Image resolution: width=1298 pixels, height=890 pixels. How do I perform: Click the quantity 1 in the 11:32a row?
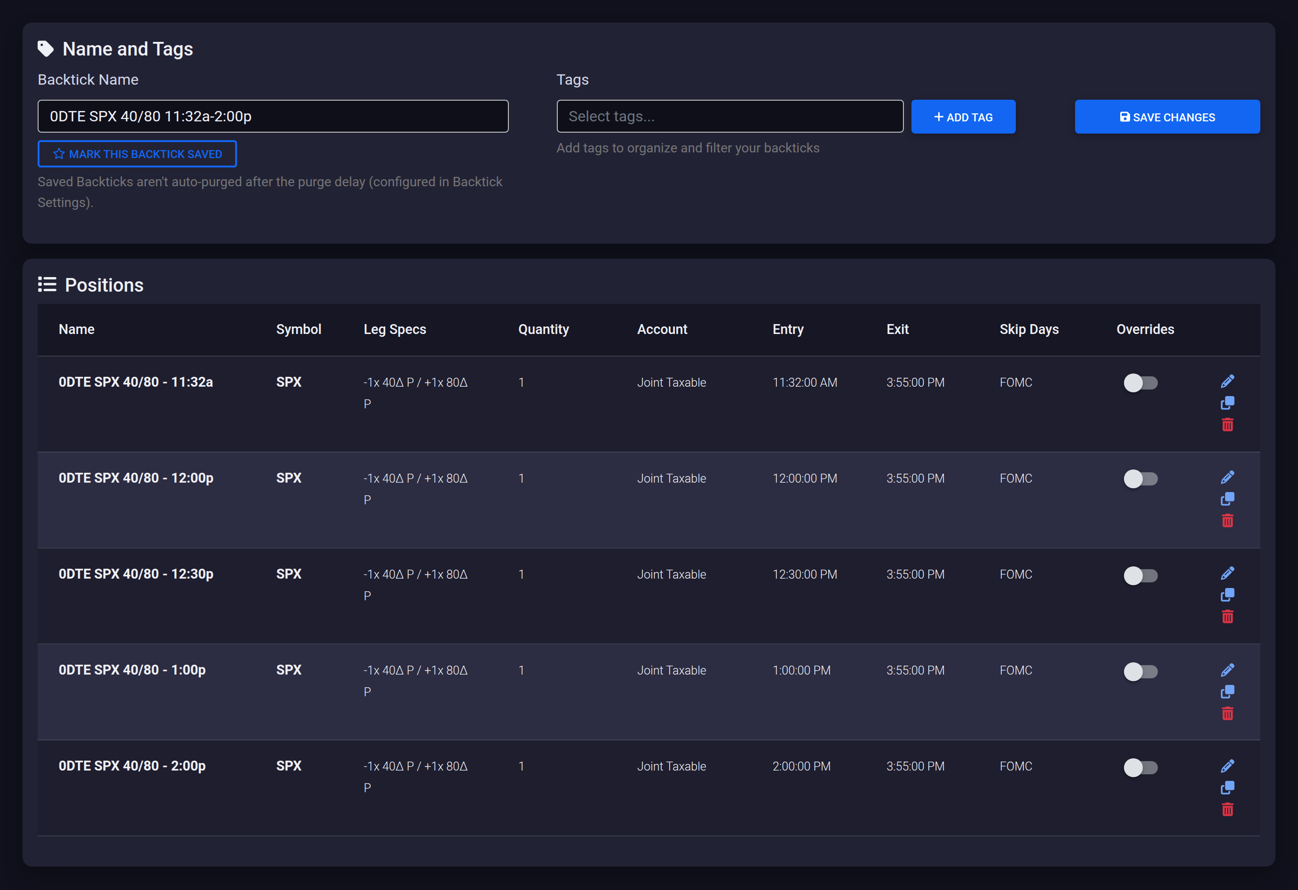521,382
